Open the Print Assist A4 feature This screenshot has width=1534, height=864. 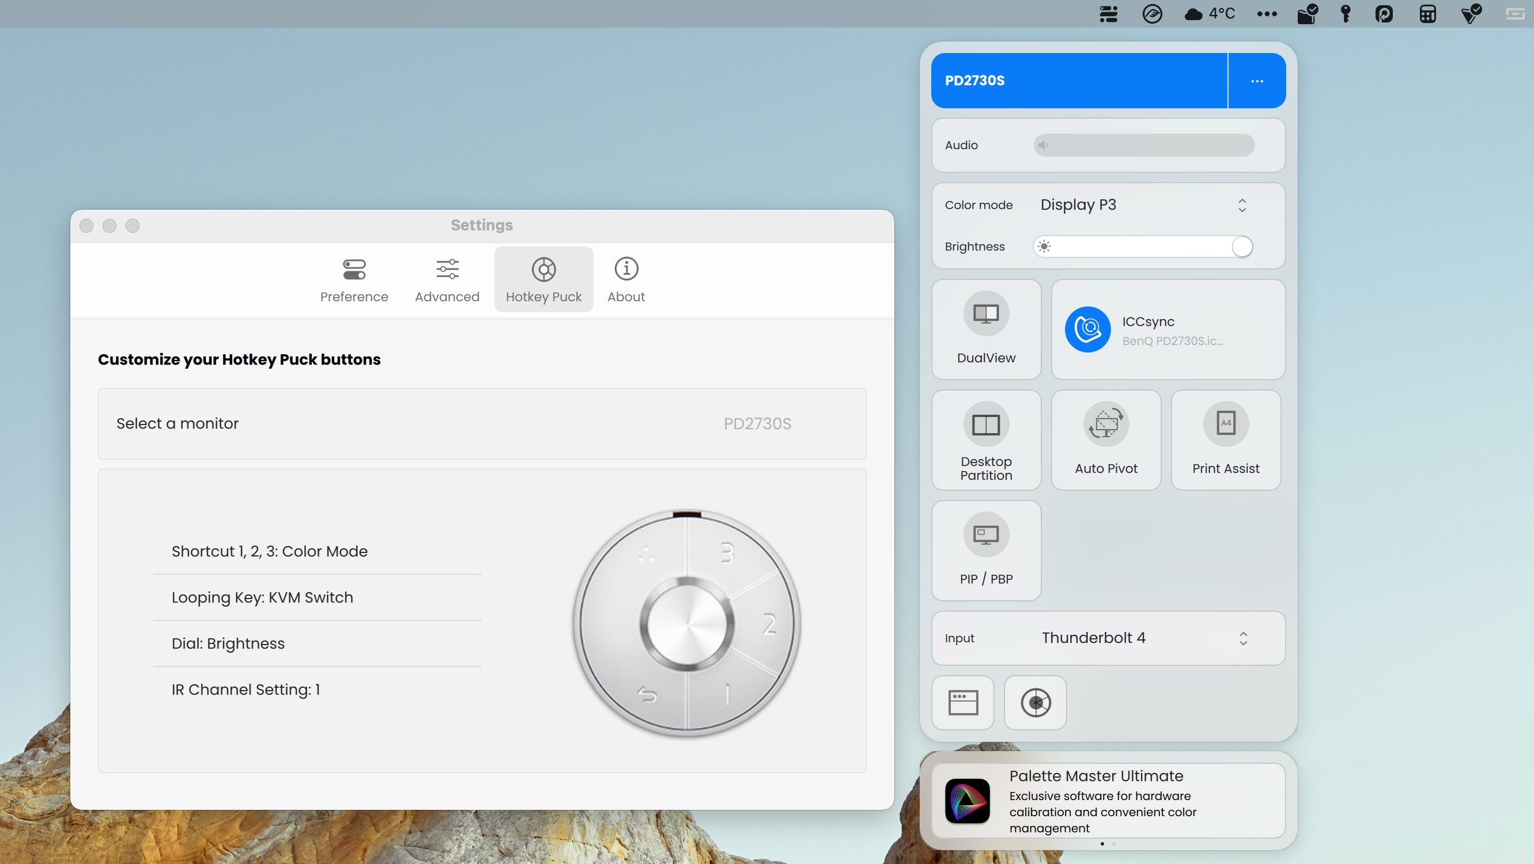tap(1226, 440)
